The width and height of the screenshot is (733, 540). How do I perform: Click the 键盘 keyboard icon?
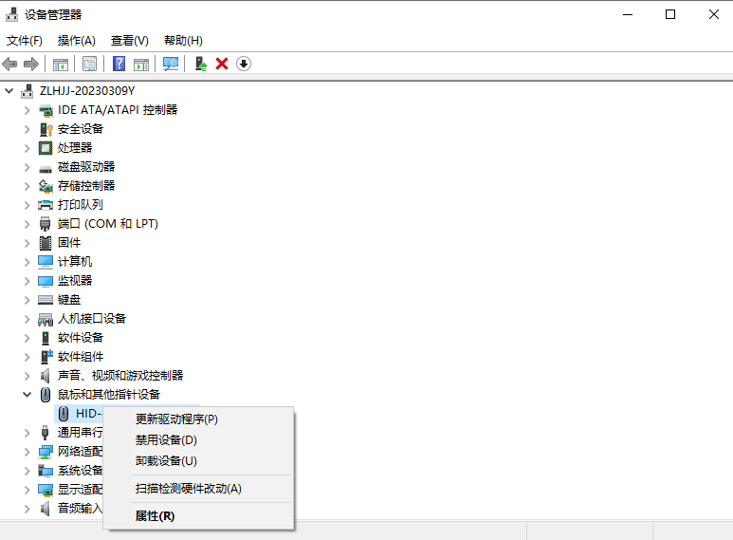[46, 300]
